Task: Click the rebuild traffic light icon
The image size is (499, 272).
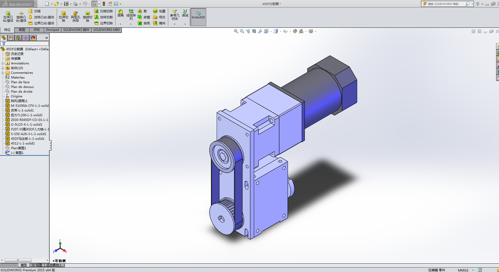Action: [x=104, y=4]
